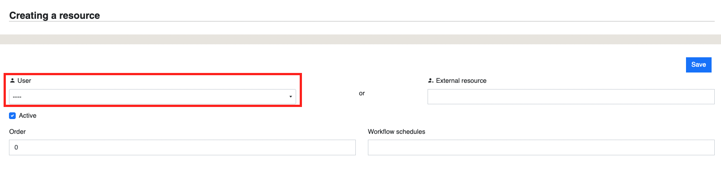This screenshot has height=175, width=721.
Task: Uncheck the Active checkbox
Action: [13, 115]
